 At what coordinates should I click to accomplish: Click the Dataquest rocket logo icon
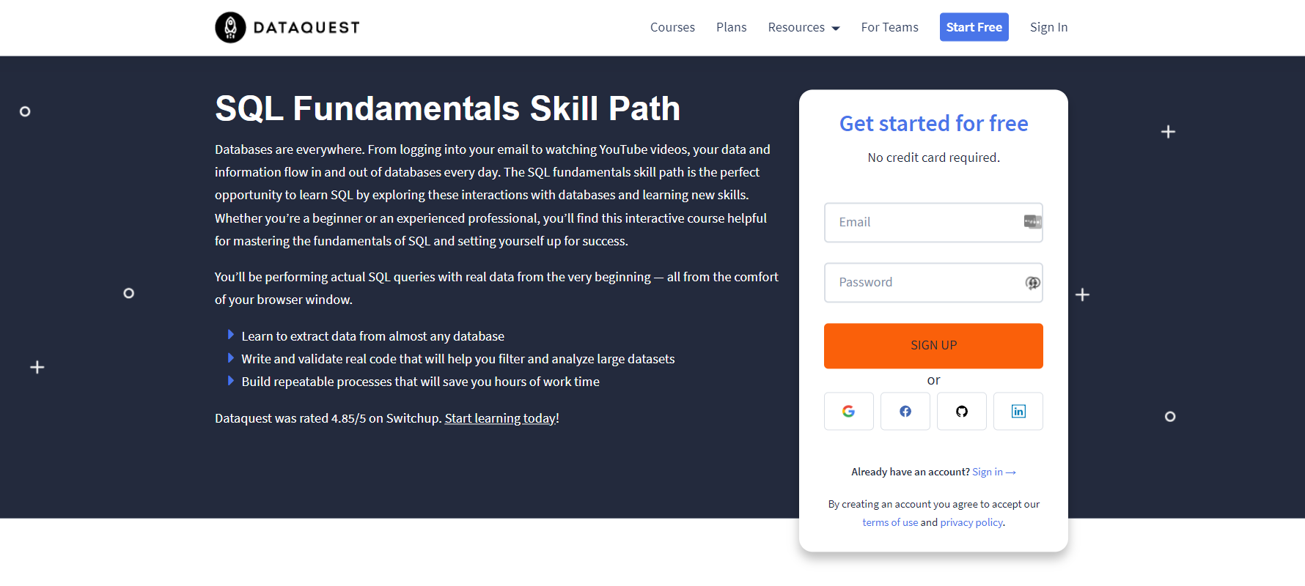point(230,27)
